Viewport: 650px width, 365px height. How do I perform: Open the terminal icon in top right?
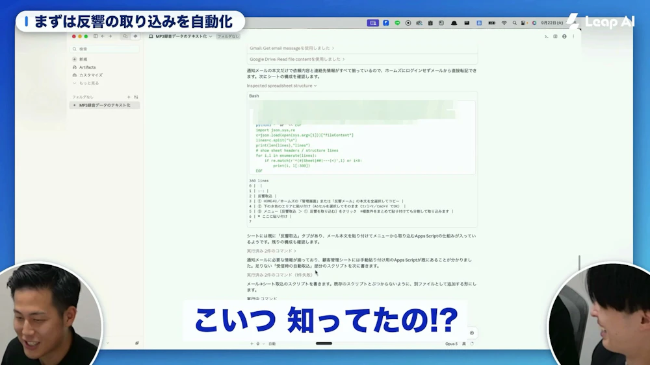click(x=547, y=37)
